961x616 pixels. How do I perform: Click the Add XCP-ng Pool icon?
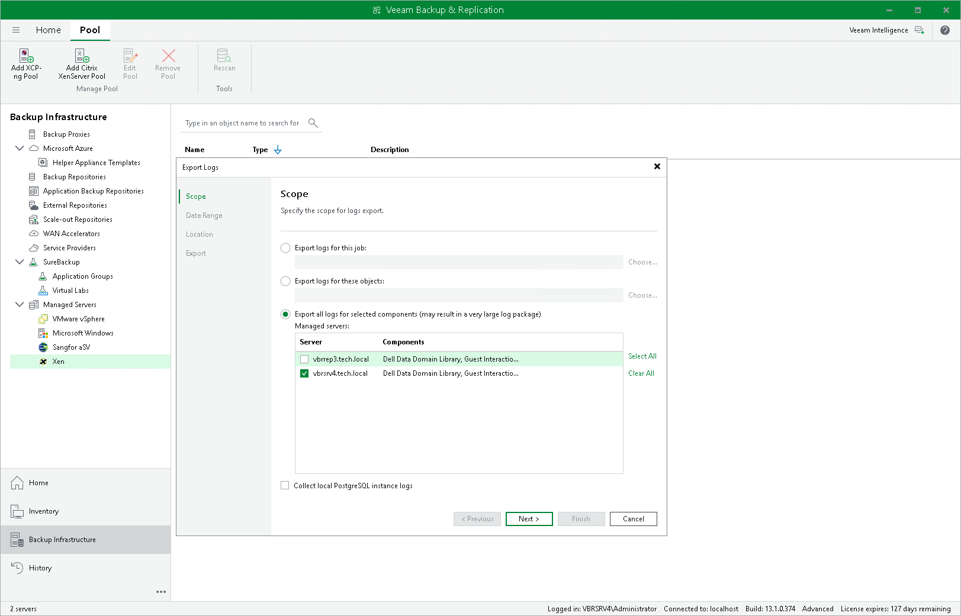point(26,56)
